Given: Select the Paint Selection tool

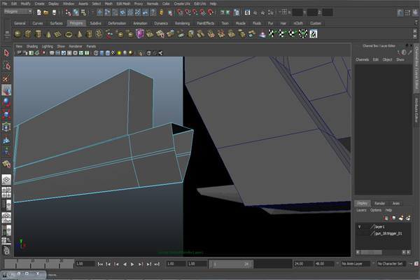Looking at the screenshot, I should click(6, 78).
